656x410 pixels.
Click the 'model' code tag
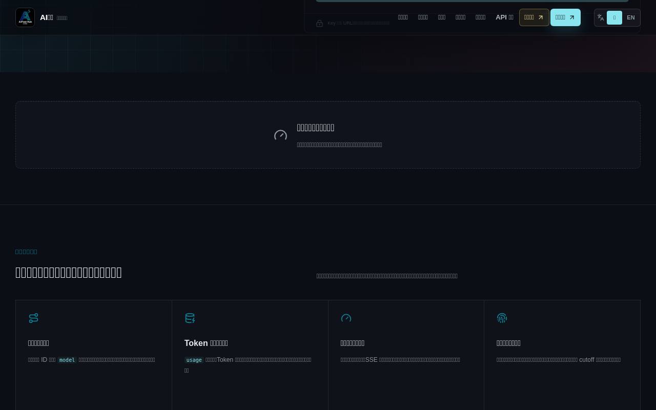(x=67, y=360)
